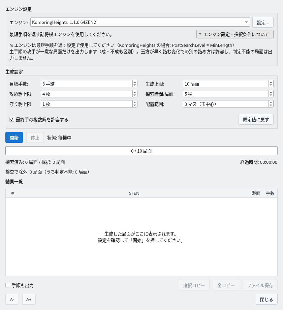
Task: Decrease 探索時間/局面 with down arrow
Action: pyautogui.click(x=271, y=95)
